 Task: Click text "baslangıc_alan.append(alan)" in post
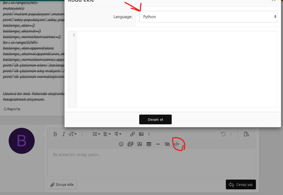(x=28, y=48)
